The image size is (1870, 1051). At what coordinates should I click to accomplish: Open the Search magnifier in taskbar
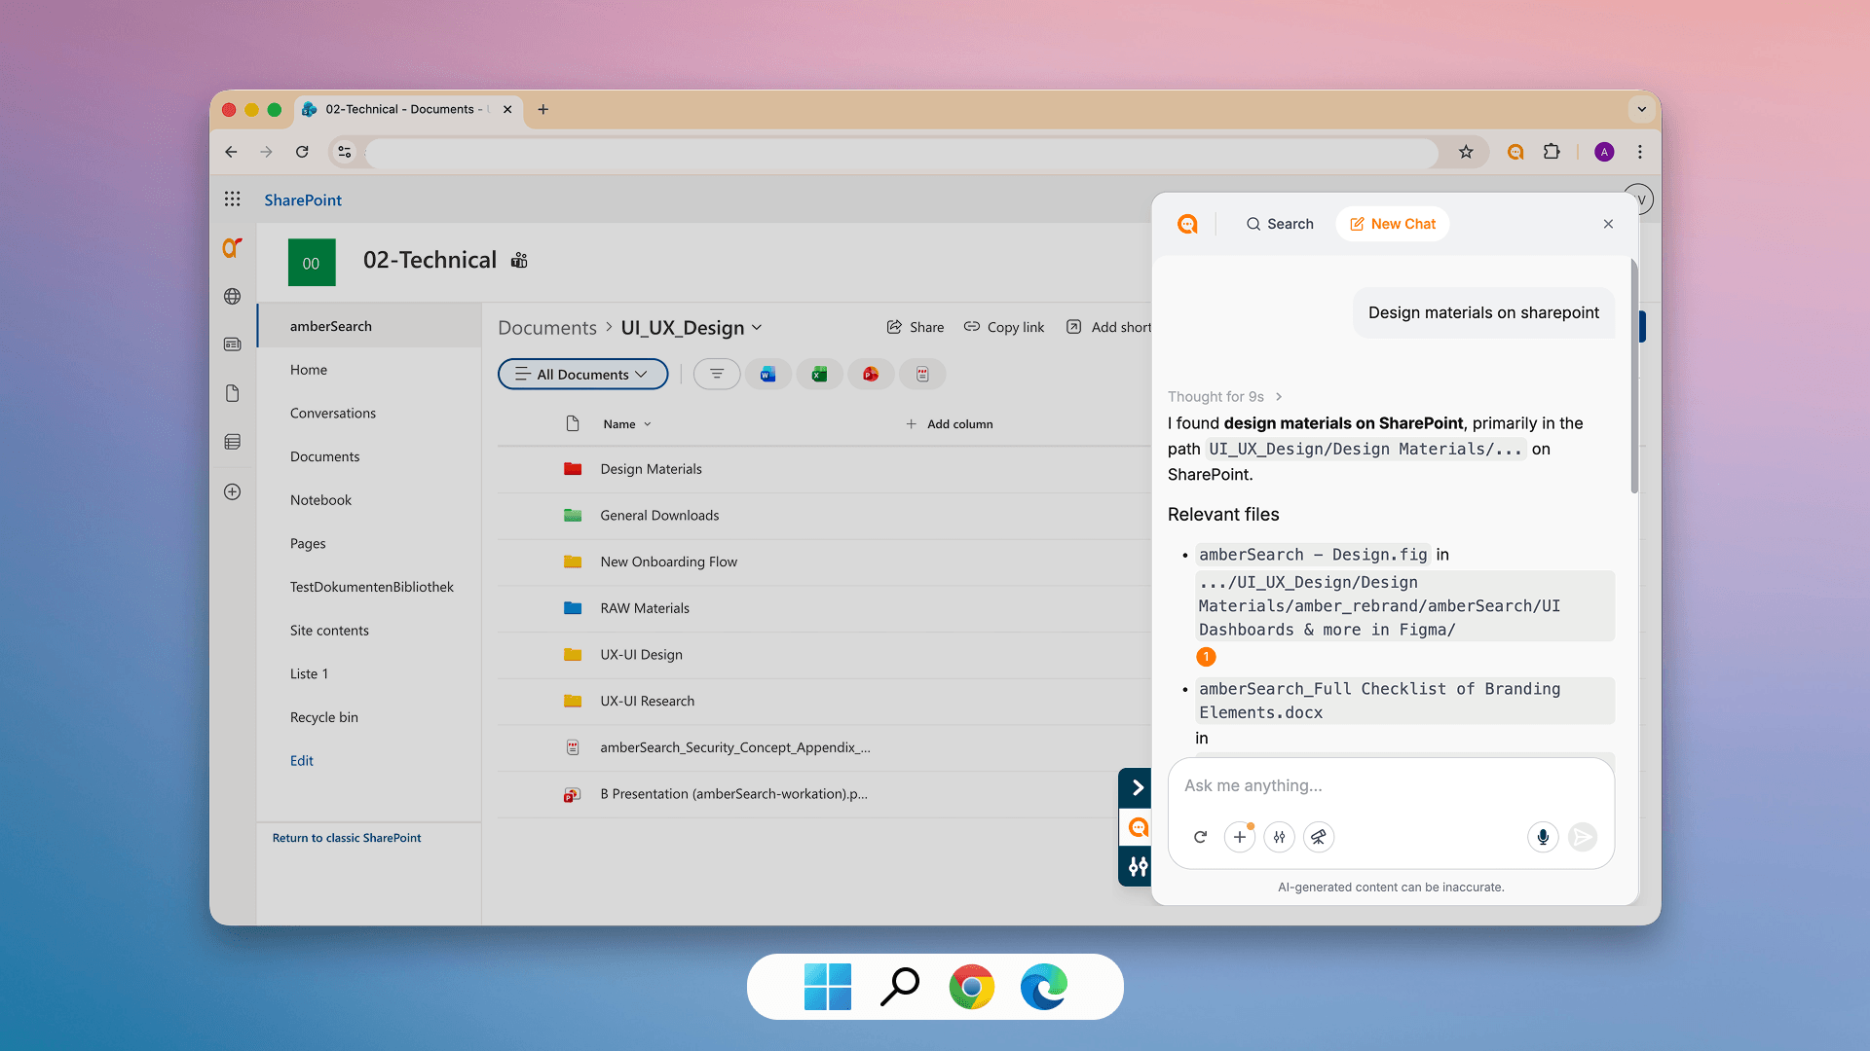[x=900, y=987]
